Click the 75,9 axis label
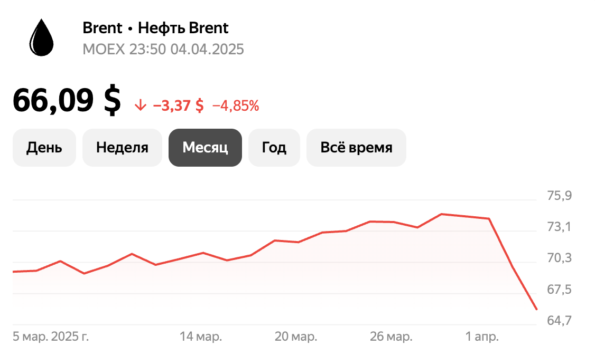The height and width of the screenshot is (356, 595). point(559,196)
